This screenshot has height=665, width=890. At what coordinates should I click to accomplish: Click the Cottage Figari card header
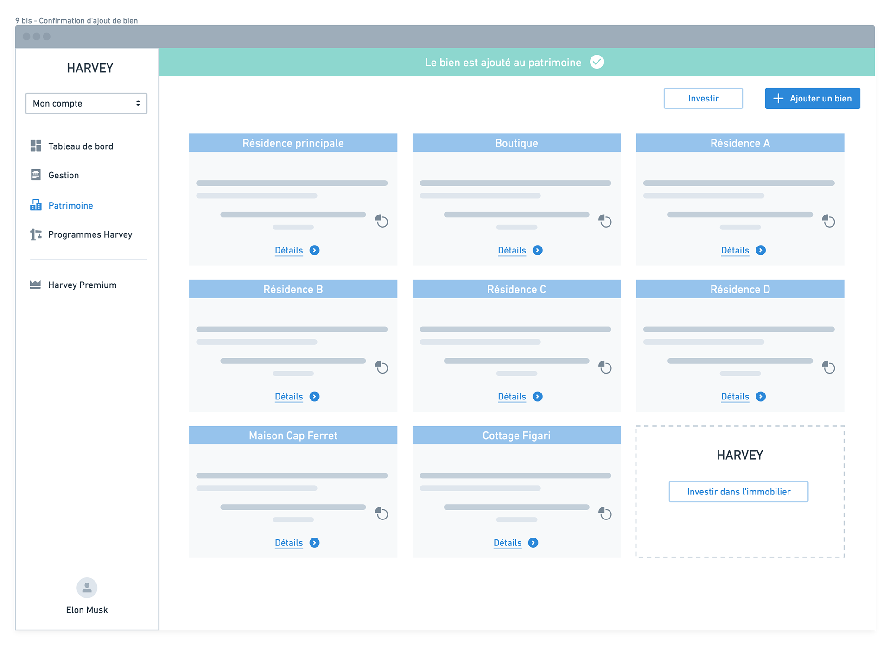[516, 435]
